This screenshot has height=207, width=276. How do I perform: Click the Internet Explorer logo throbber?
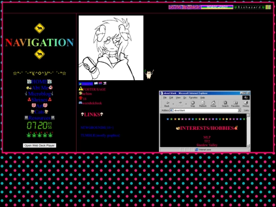pos(246,98)
